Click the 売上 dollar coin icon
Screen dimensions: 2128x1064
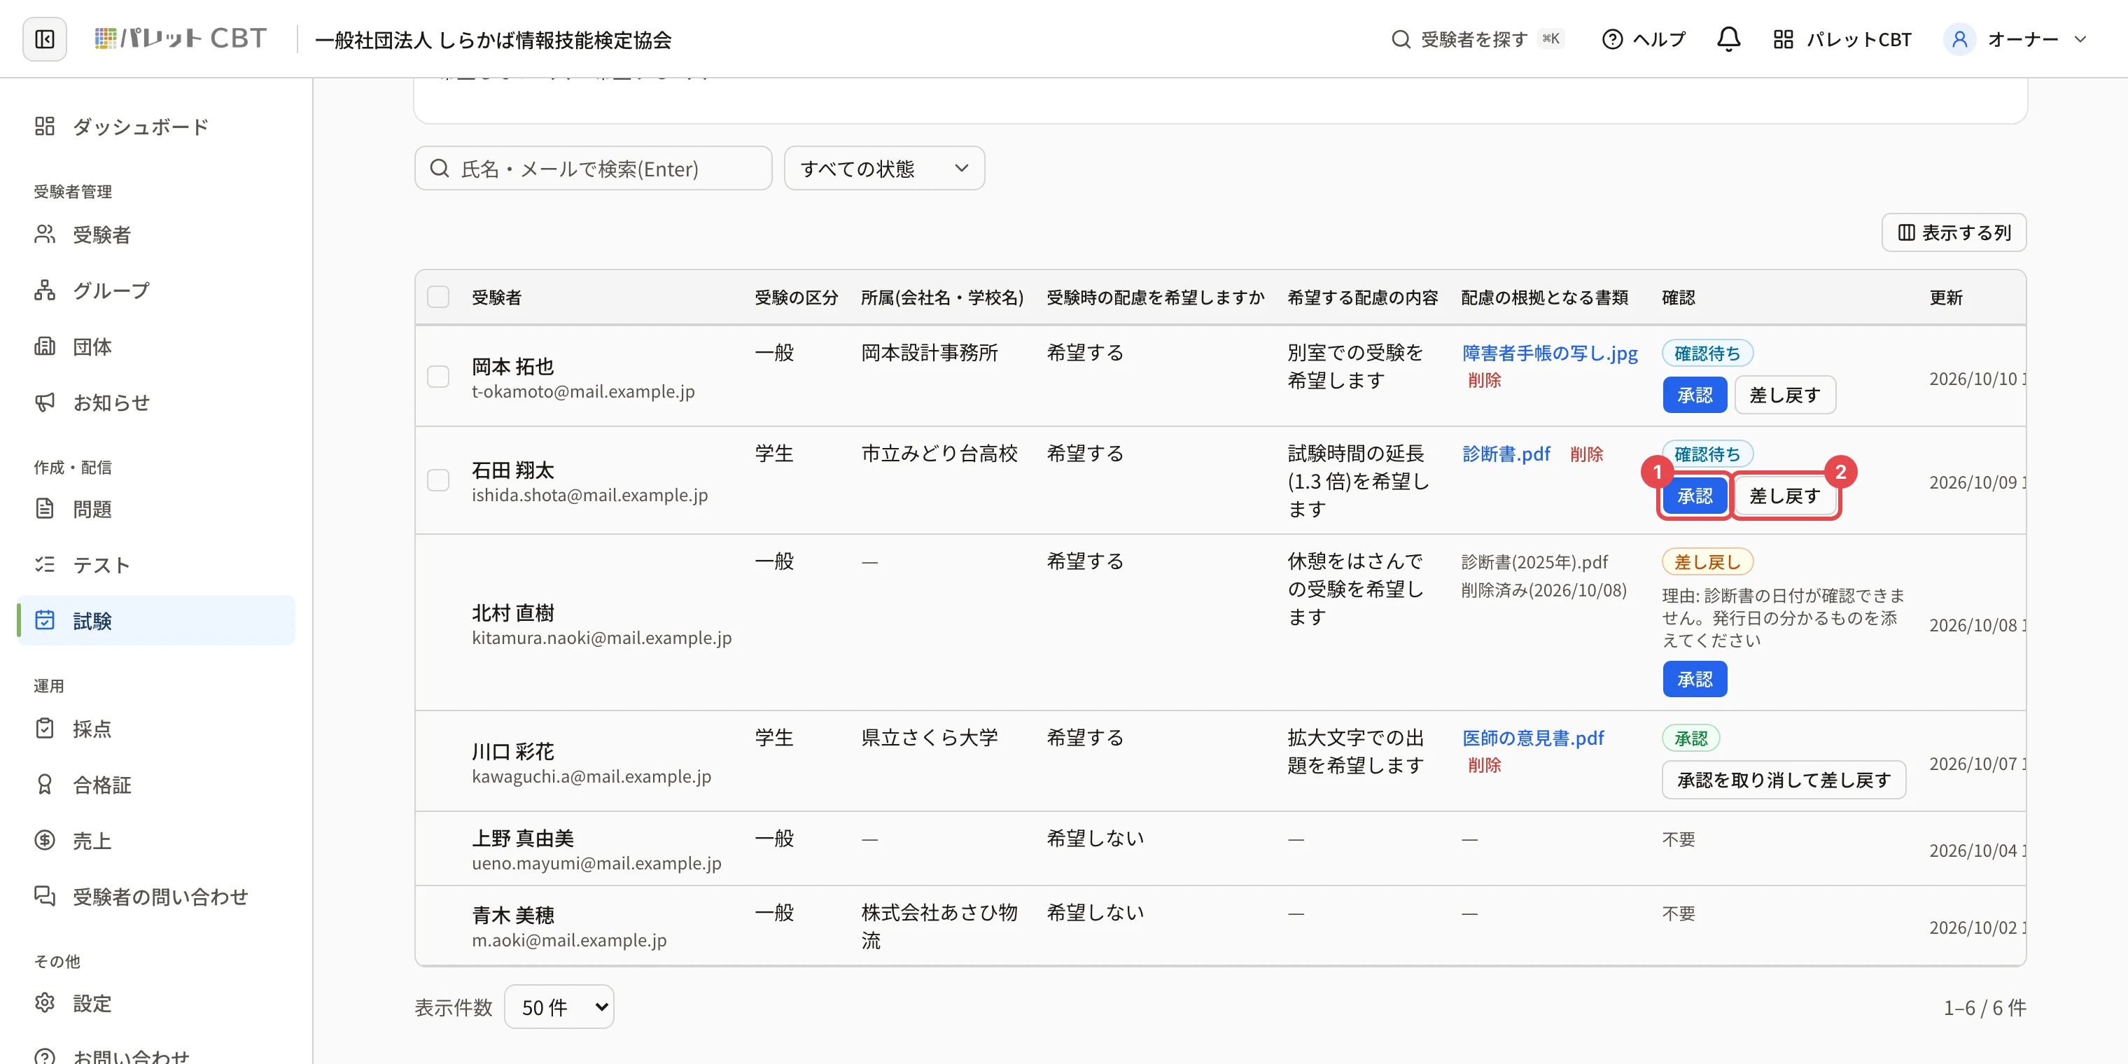(x=45, y=841)
